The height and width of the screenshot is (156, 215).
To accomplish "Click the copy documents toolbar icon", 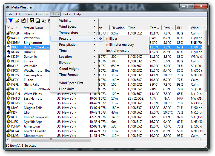I will [44, 21].
